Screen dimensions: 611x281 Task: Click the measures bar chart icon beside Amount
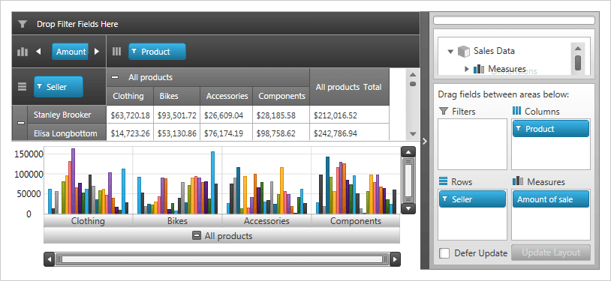(23, 52)
